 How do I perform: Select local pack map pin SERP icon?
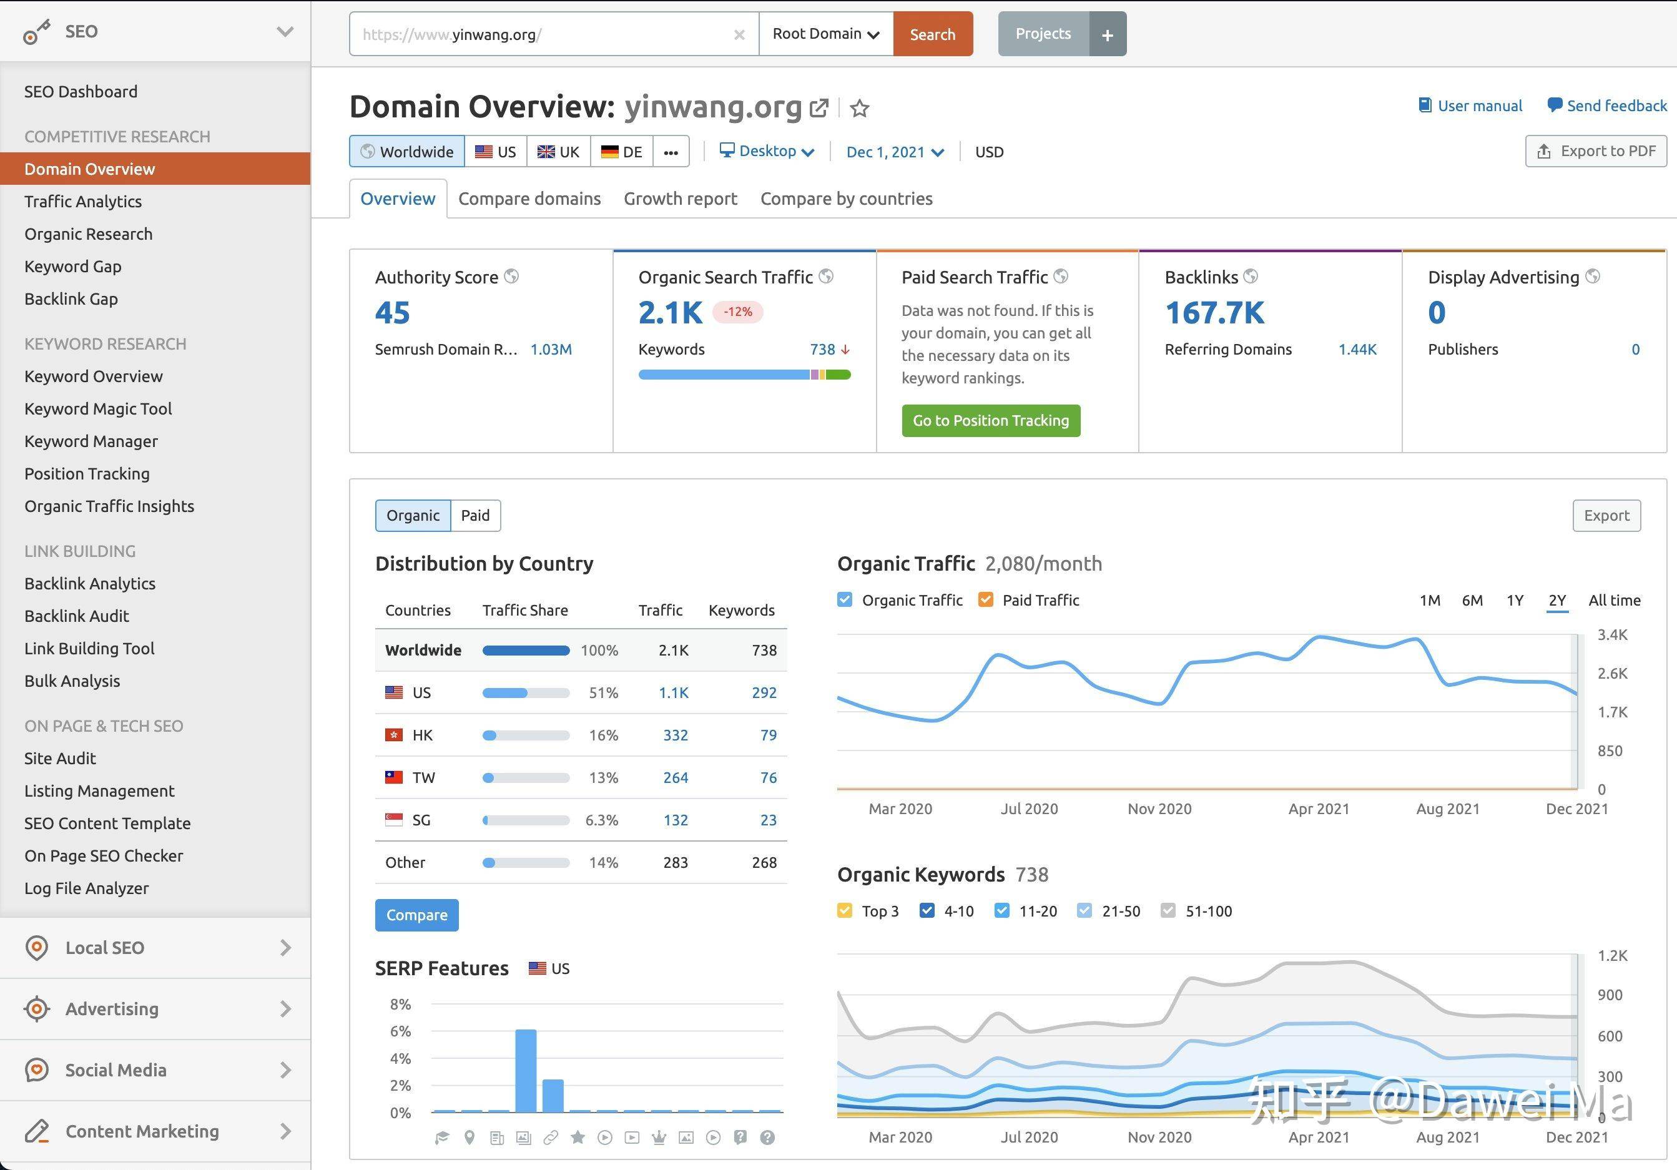pyautogui.click(x=470, y=1137)
